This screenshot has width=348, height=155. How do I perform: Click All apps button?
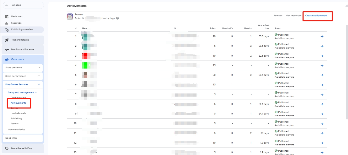[23, 5]
